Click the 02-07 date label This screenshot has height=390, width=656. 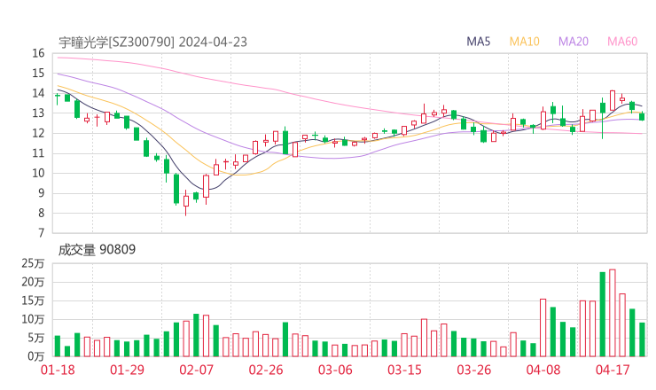point(196,370)
